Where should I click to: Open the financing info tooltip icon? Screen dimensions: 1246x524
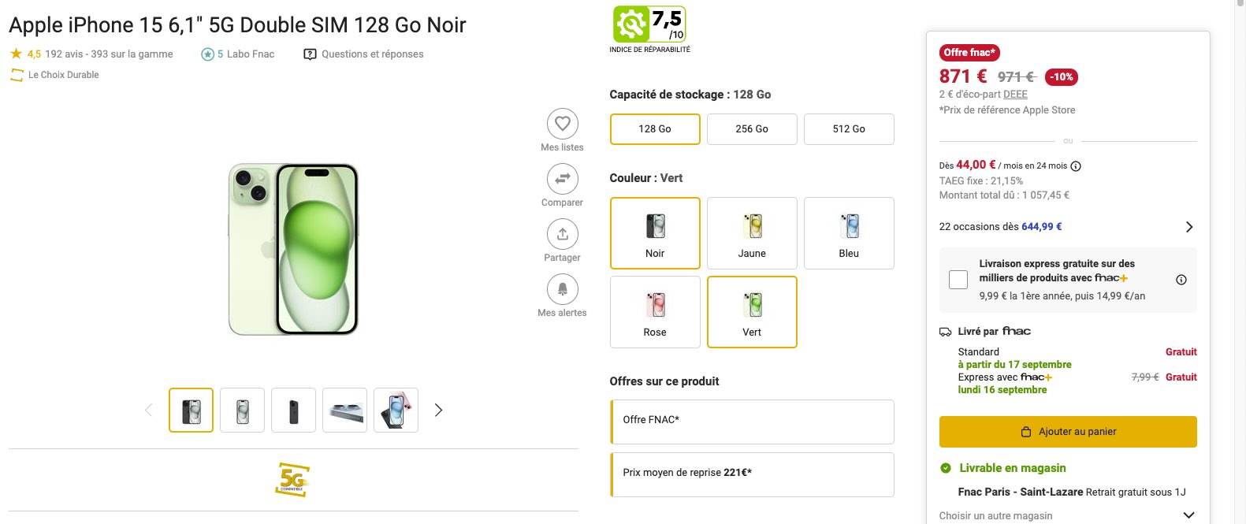coord(1077,165)
